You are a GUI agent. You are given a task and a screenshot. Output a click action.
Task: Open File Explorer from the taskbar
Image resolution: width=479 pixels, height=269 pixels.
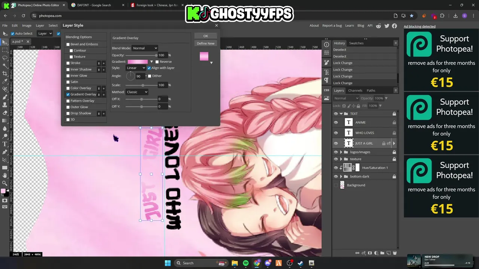point(235,263)
